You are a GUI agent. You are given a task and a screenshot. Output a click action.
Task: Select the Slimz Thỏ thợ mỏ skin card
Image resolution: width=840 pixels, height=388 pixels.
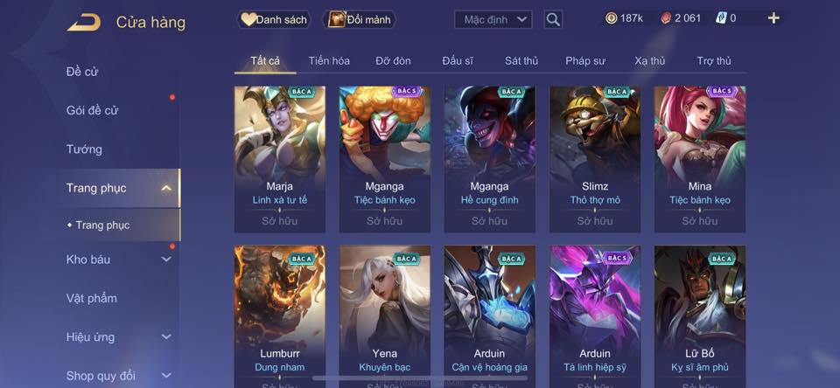(x=595, y=159)
